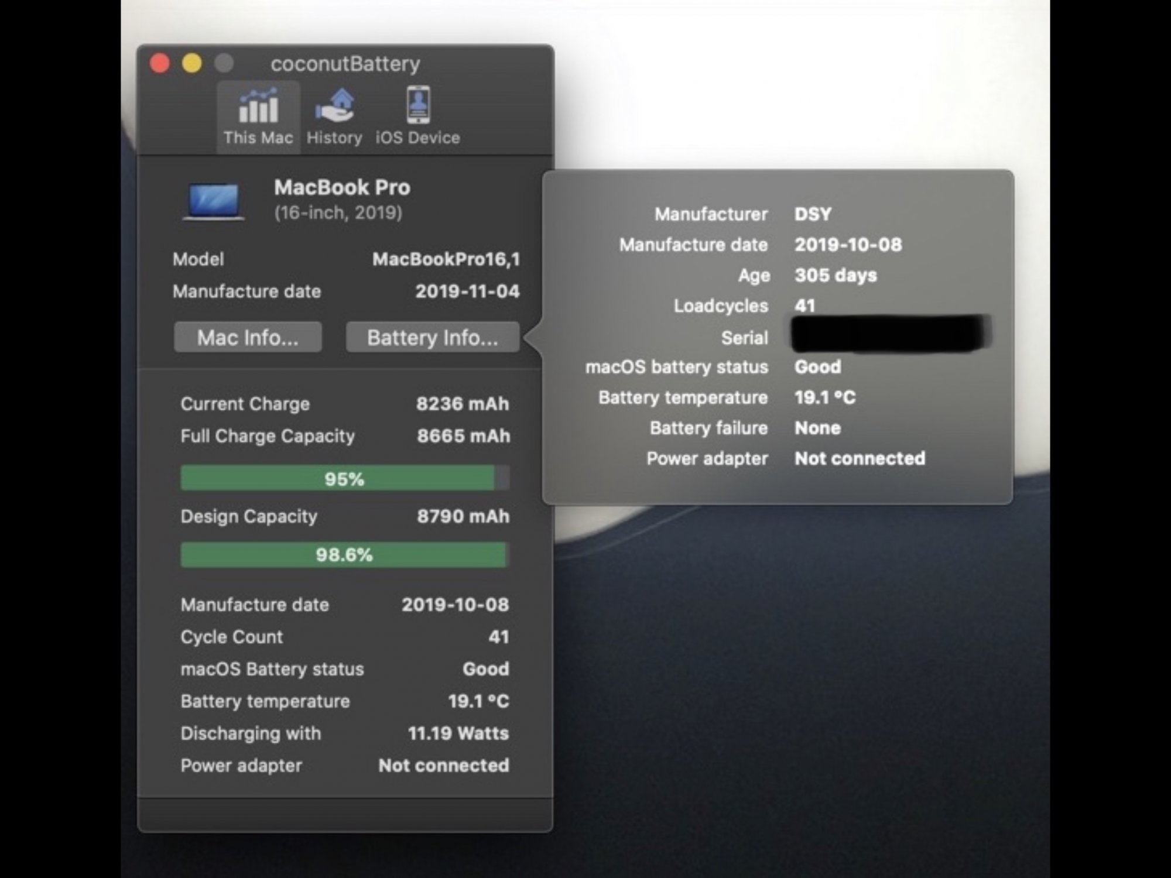Close the coconutBattery window with red button
1171x878 pixels.
[x=160, y=63]
